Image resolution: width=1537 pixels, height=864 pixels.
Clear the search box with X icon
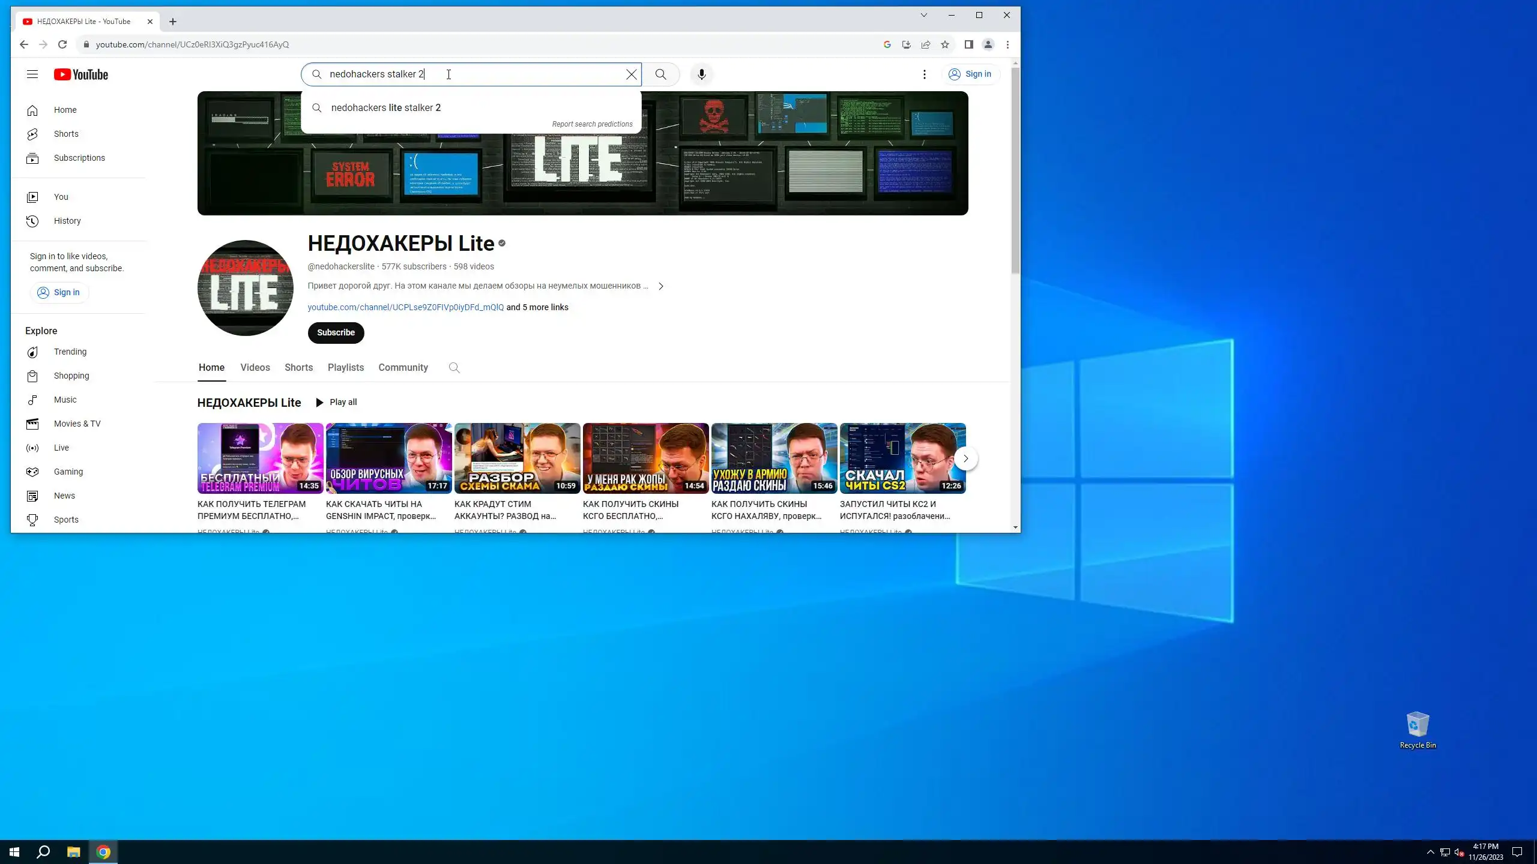[x=631, y=74]
